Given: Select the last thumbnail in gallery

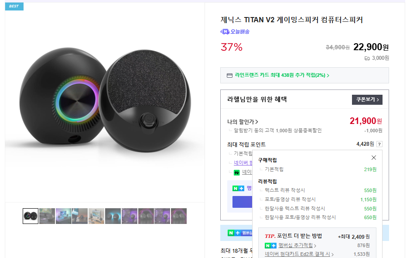Looking at the screenshot, I should coord(178,216).
